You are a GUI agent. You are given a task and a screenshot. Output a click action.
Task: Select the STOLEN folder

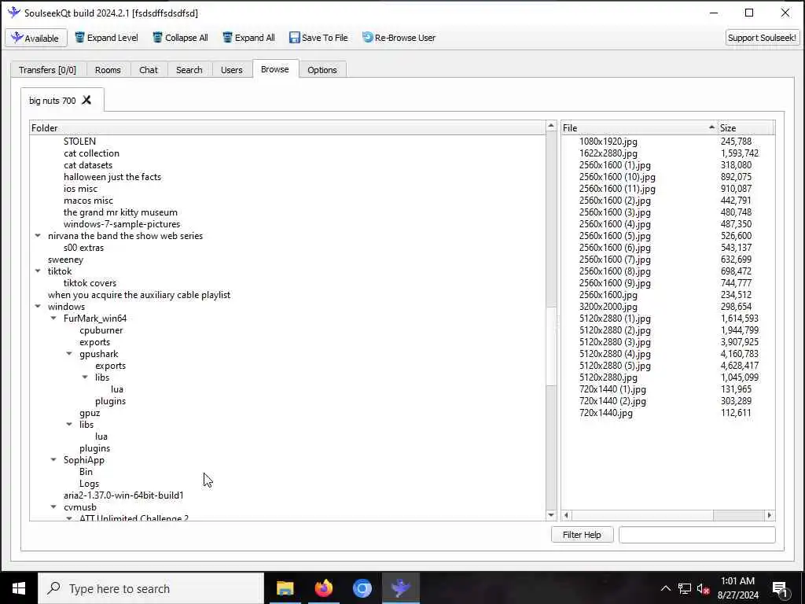[79, 142]
